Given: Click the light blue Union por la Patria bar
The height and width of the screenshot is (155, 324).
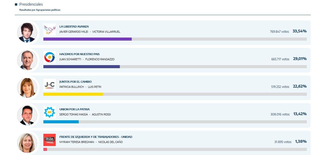Looking at the screenshot, I should point(61,122).
